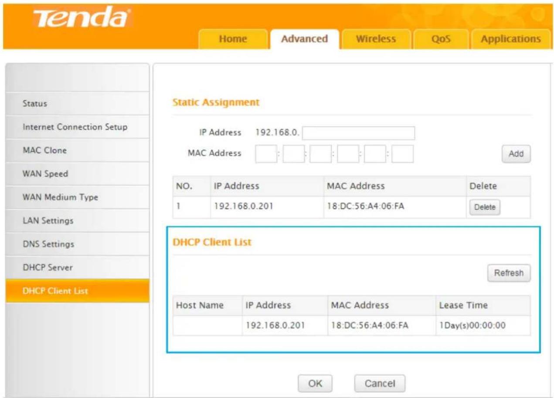The height and width of the screenshot is (398, 554).
Task: Select the Advanced tab
Action: click(304, 39)
